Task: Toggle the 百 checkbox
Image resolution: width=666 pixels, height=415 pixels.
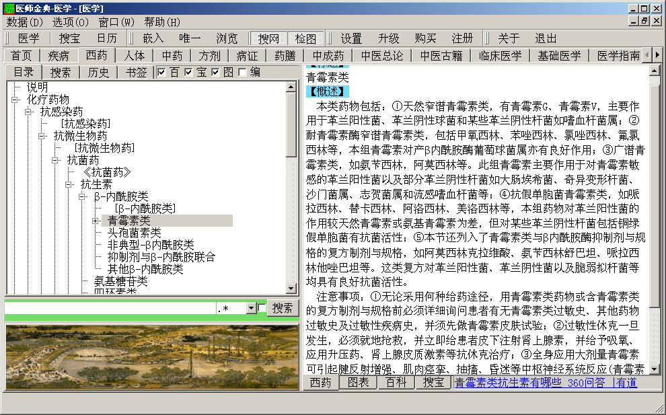Action: (x=162, y=73)
